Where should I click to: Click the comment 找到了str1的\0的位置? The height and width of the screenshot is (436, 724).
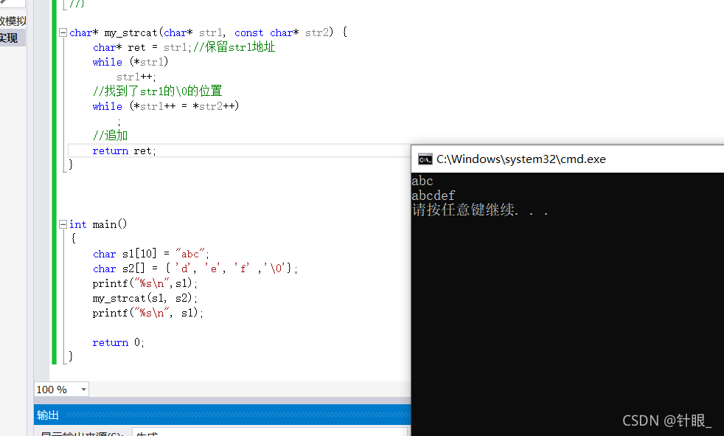(158, 91)
